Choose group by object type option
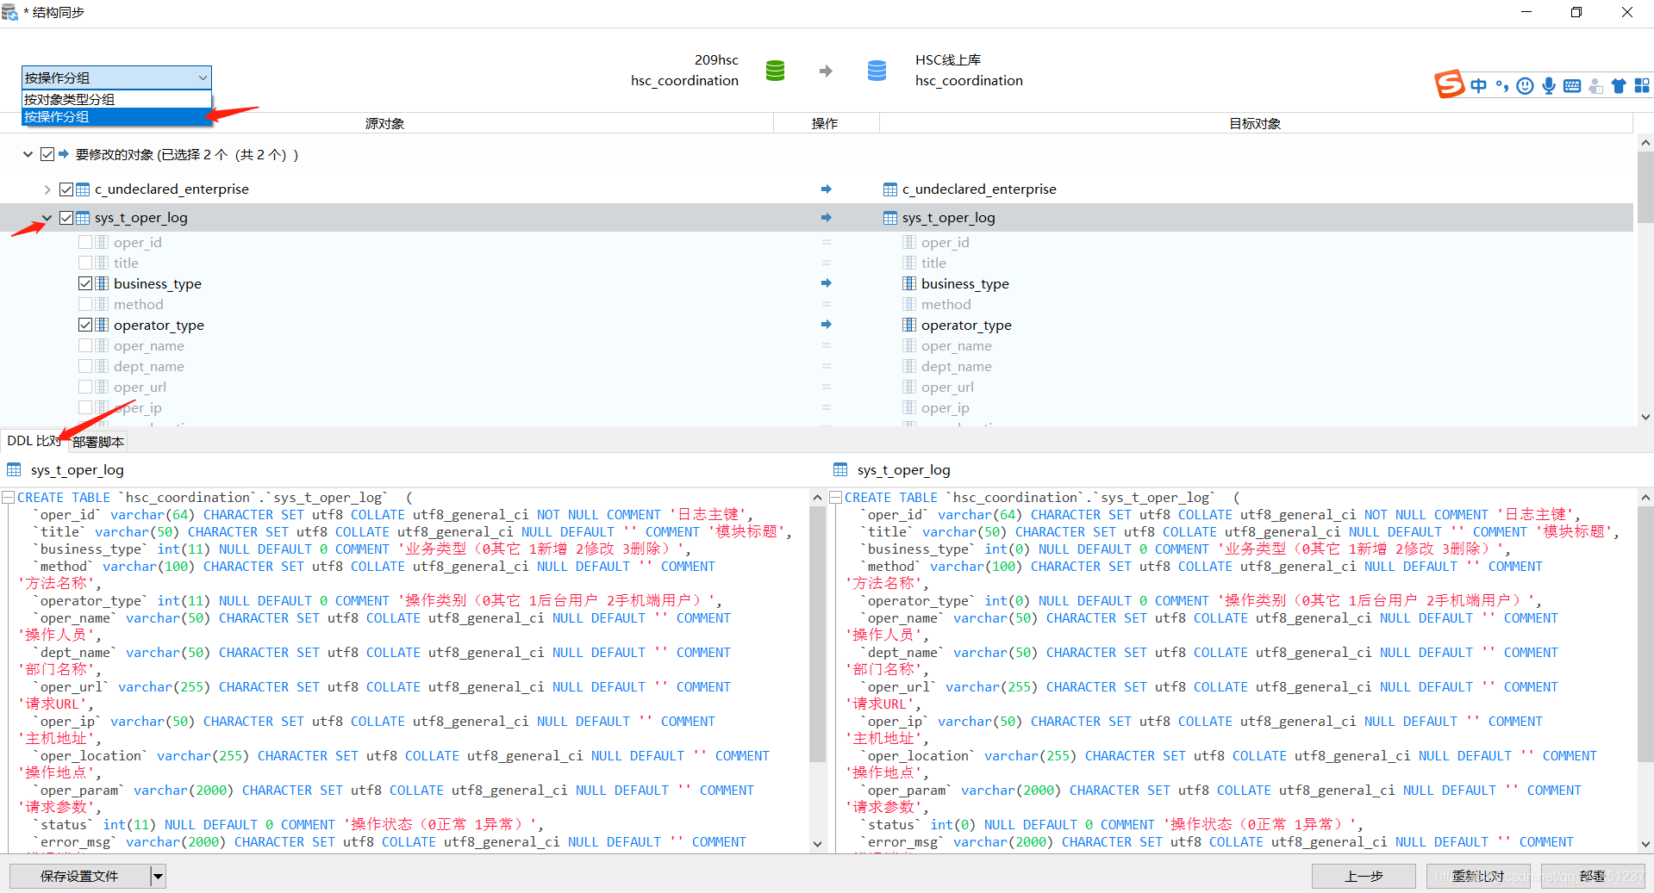This screenshot has width=1654, height=893. [x=116, y=99]
